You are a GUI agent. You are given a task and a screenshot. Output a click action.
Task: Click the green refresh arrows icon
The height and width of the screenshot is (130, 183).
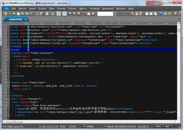tap(170, 14)
